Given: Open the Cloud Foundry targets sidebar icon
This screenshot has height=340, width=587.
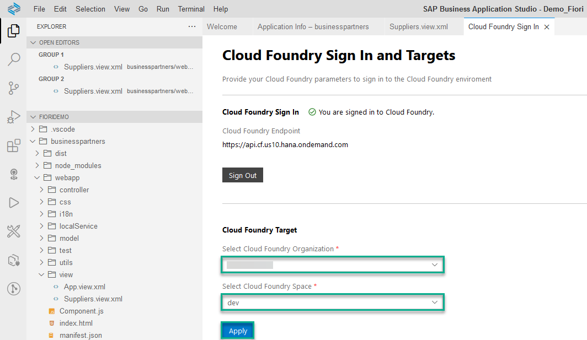Looking at the screenshot, I should pos(13,174).
